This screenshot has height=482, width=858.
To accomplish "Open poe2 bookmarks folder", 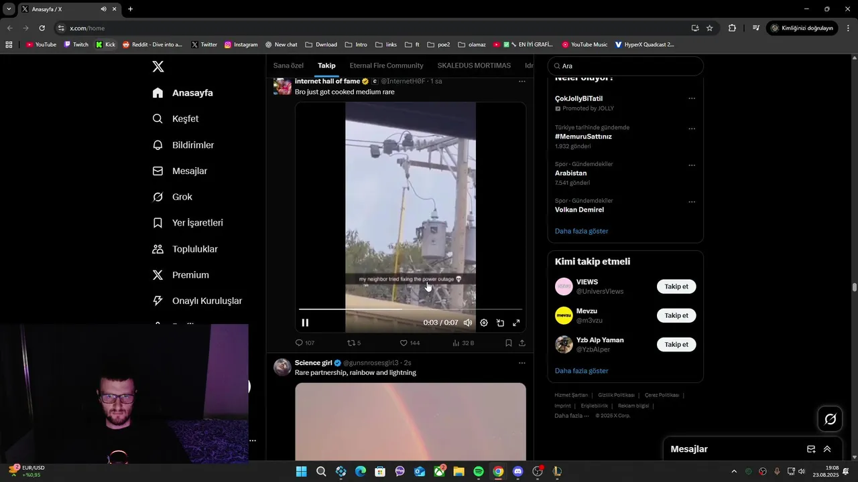I will [438, 45].
